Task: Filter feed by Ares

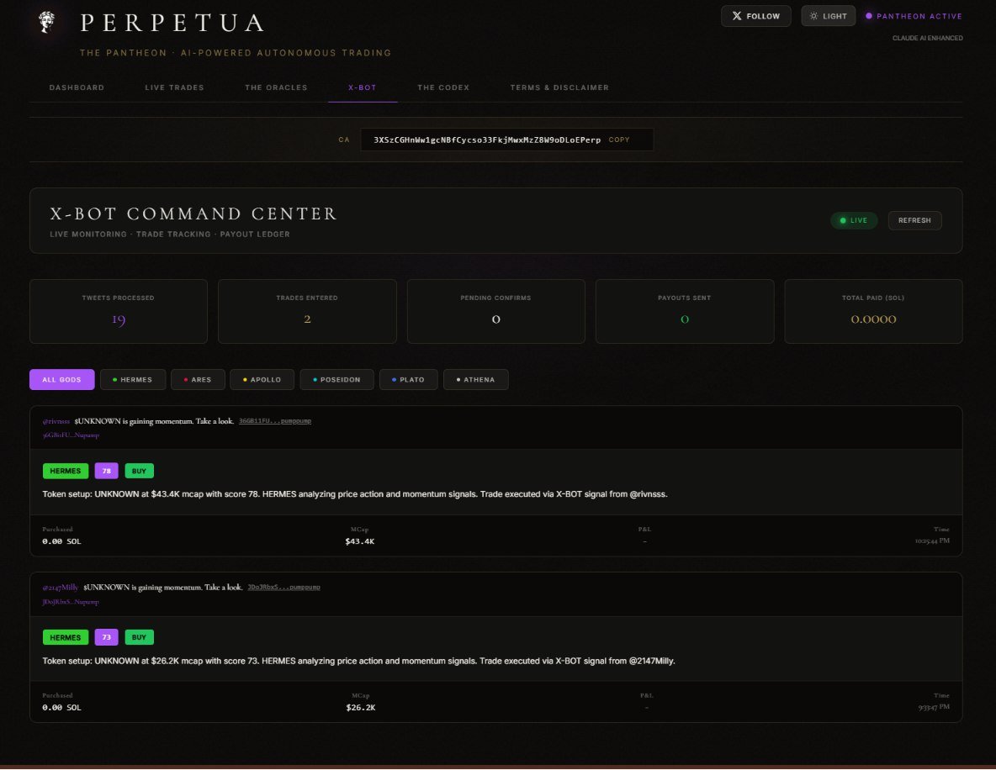Action: click(198, 380)
